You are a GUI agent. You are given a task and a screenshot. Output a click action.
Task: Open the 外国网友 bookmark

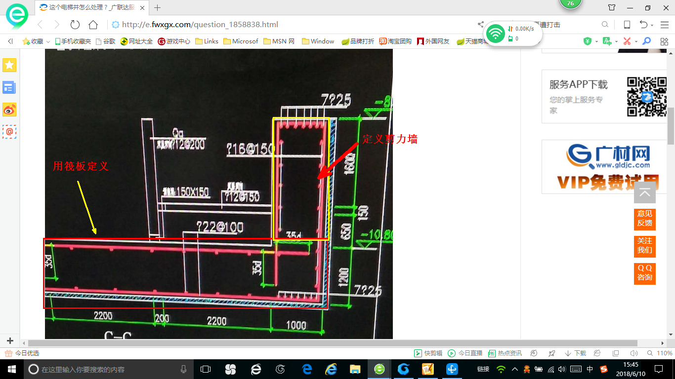point(433,41)
